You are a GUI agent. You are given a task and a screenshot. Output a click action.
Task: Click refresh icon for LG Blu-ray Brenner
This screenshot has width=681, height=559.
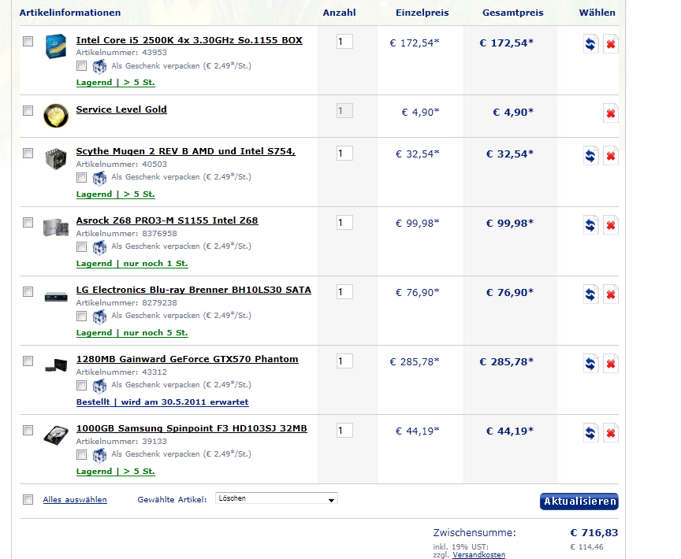click(x=590, y=294)
